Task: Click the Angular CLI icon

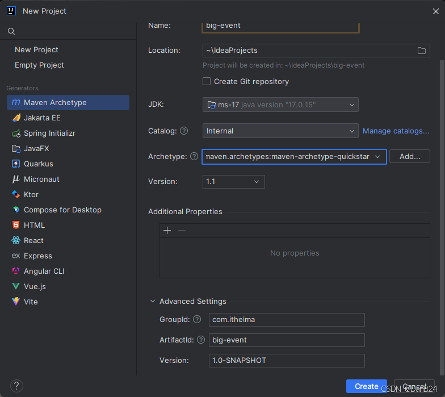Action: 16,271
